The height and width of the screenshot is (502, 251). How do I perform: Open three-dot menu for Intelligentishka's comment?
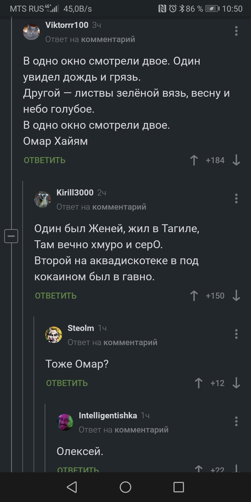point(236,421)
